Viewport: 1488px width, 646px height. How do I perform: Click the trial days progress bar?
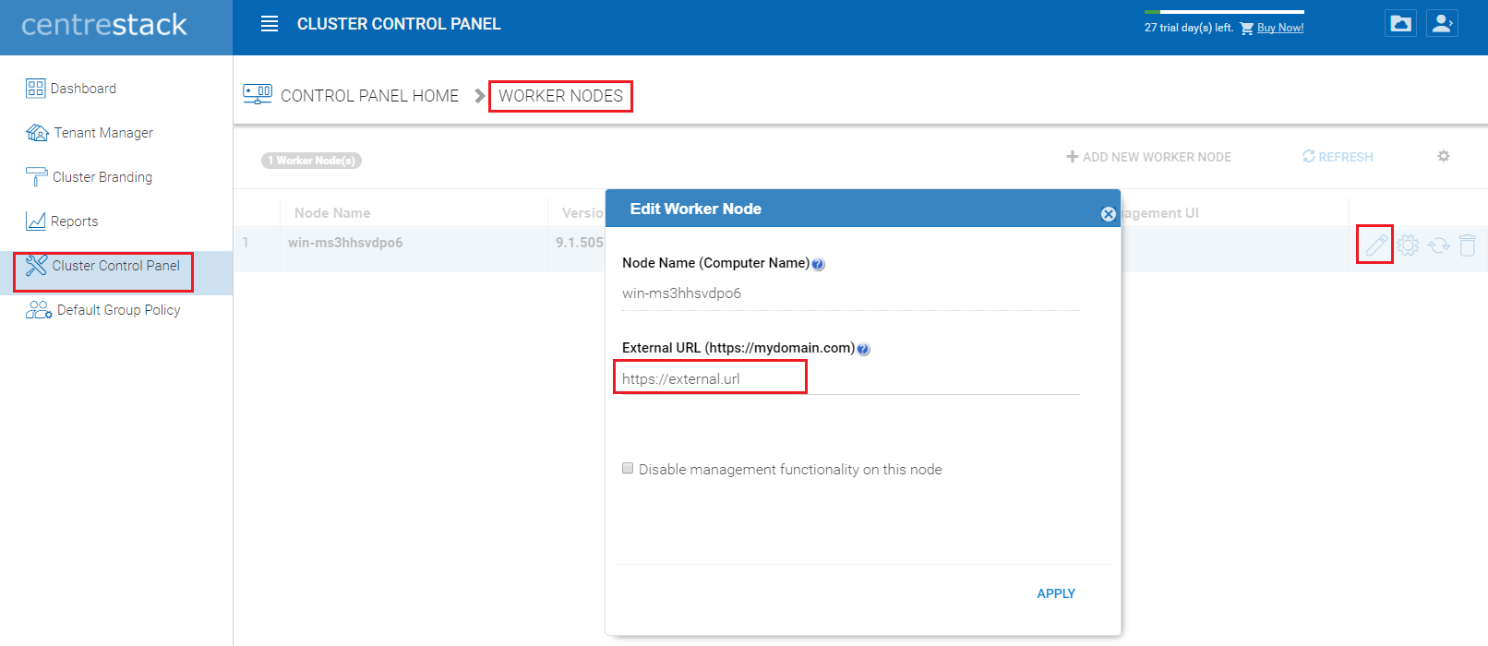tap(1224, 12)
